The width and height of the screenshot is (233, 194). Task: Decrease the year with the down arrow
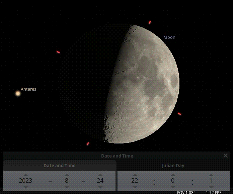point(25,187)
